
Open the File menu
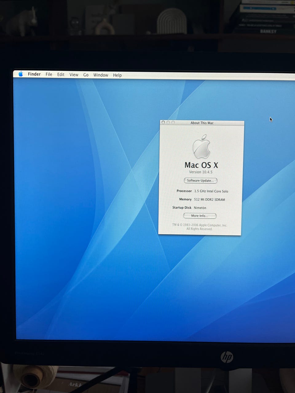49,74
